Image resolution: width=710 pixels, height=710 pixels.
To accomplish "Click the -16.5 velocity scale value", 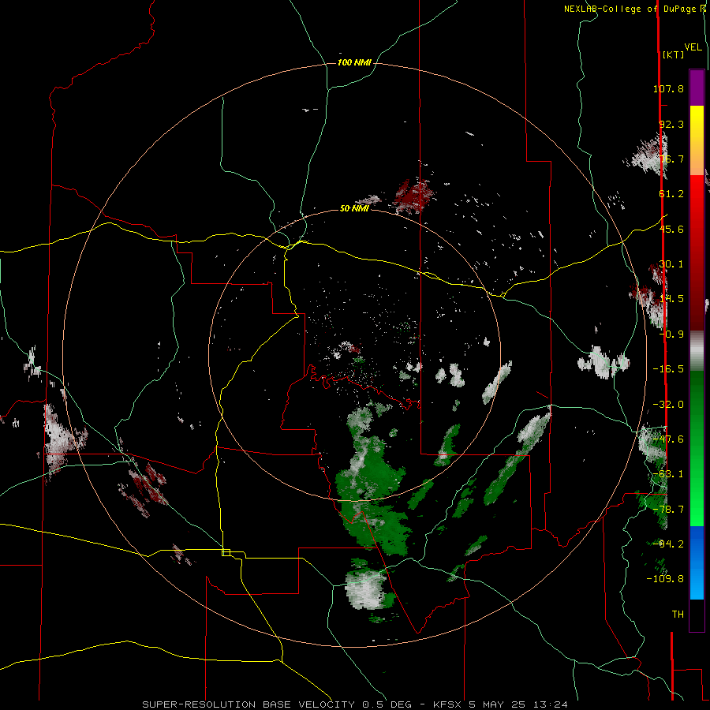I will pos(668,369).
